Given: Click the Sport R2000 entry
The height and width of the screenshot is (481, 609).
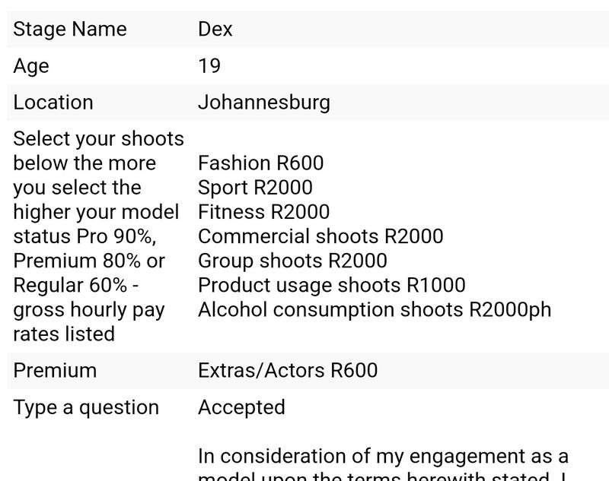Looking at the screenshot, I should coord(255,188).
